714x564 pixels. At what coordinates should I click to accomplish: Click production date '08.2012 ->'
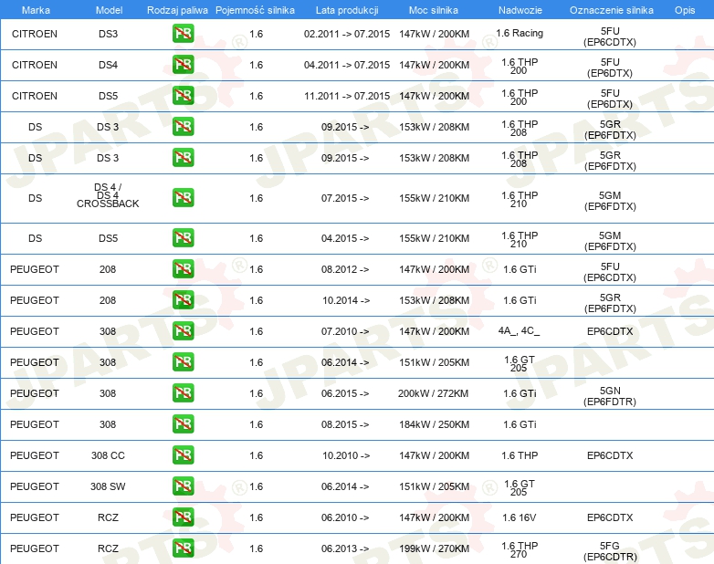pos(345,269)
